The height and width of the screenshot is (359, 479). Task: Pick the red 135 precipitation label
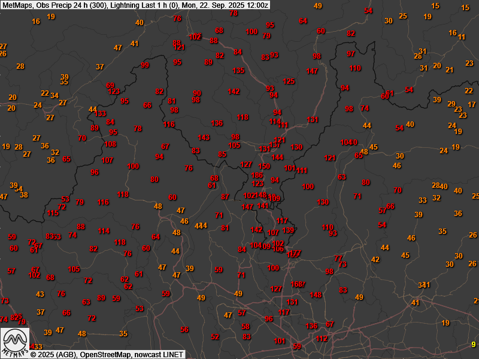(x=238, y=71)
